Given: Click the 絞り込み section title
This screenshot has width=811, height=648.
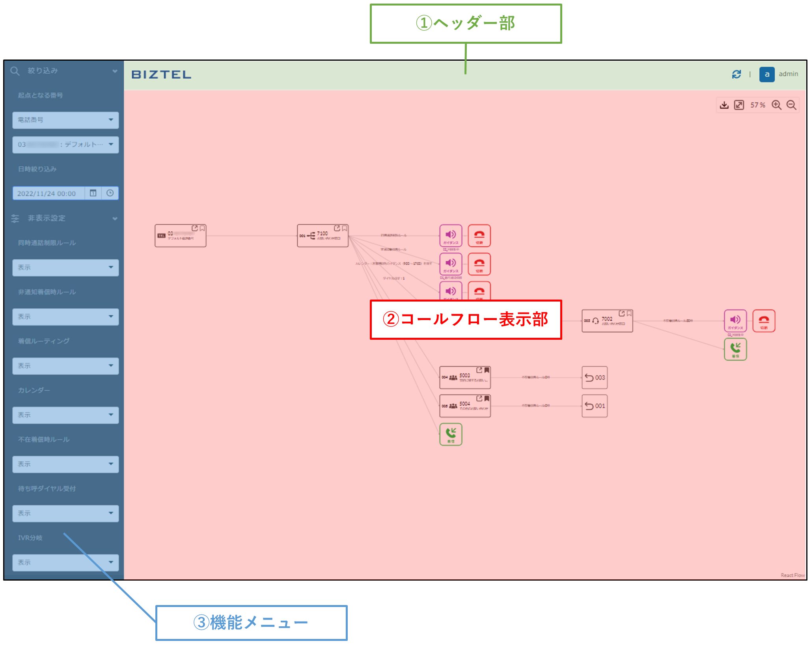Looking at the screenshot, I should click(x=43, y=71).
